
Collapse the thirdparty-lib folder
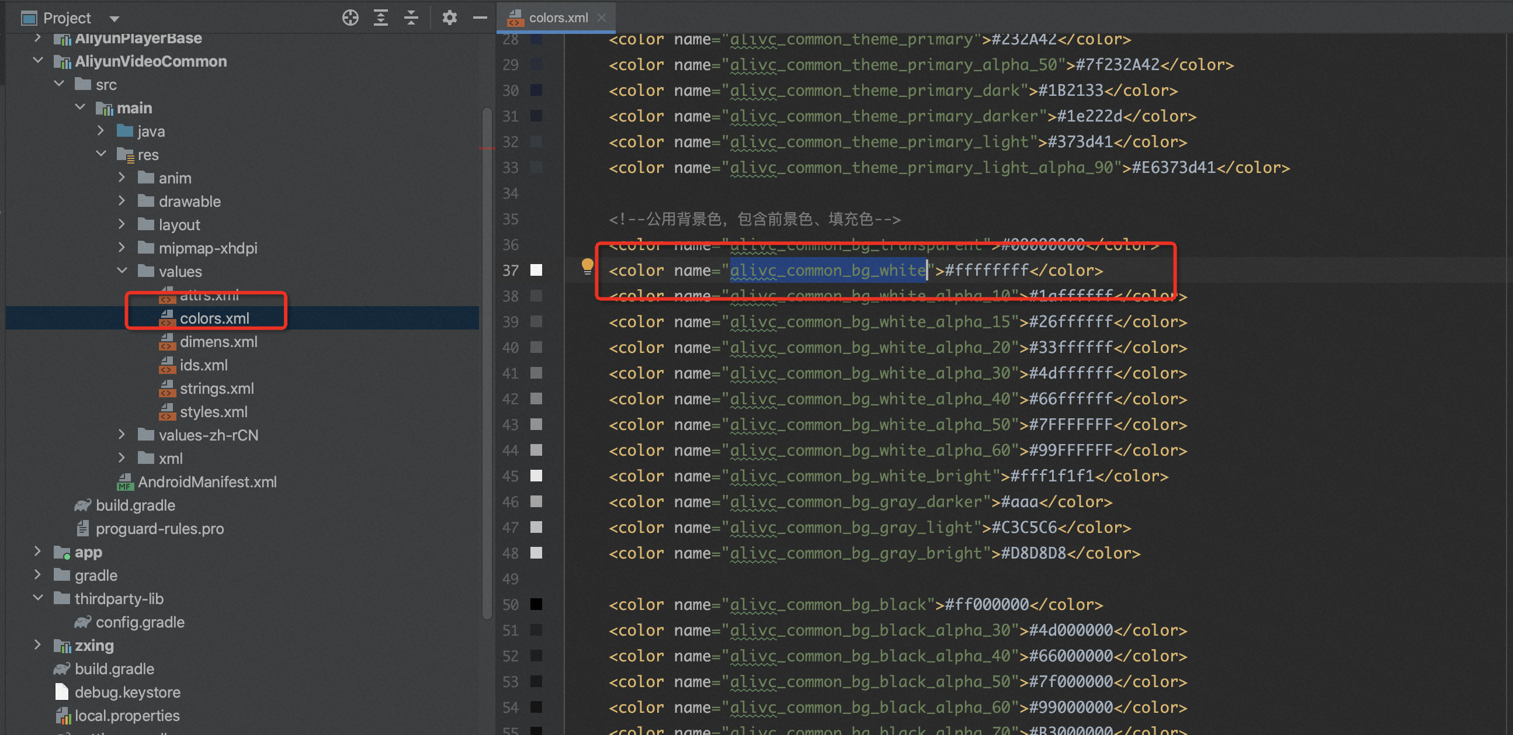click(38, 598)
